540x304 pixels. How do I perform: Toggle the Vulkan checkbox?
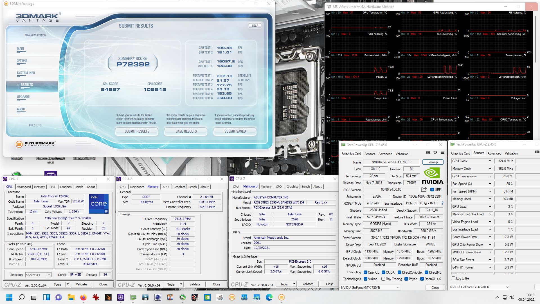tap(365, 279)
